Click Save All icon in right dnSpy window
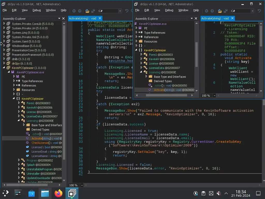 [x=225, y=11]
